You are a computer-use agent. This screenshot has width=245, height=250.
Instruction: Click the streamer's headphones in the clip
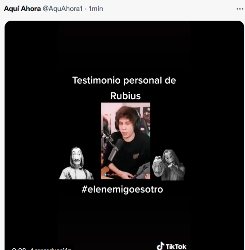[138, 121]
